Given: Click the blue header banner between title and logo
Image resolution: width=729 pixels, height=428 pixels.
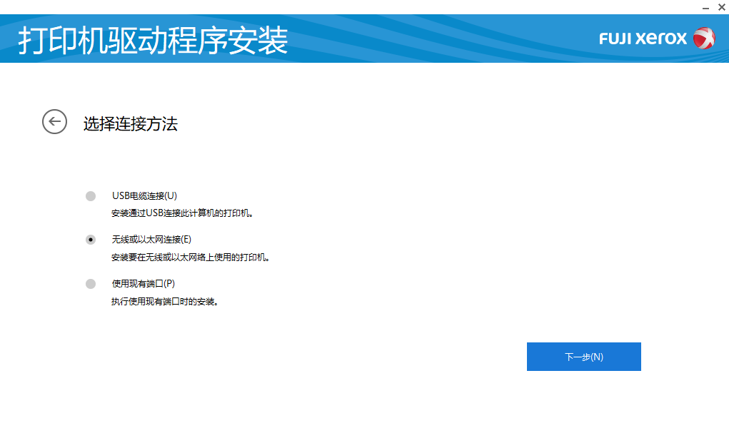Looking at the screenshot, I should click(443, 39).
